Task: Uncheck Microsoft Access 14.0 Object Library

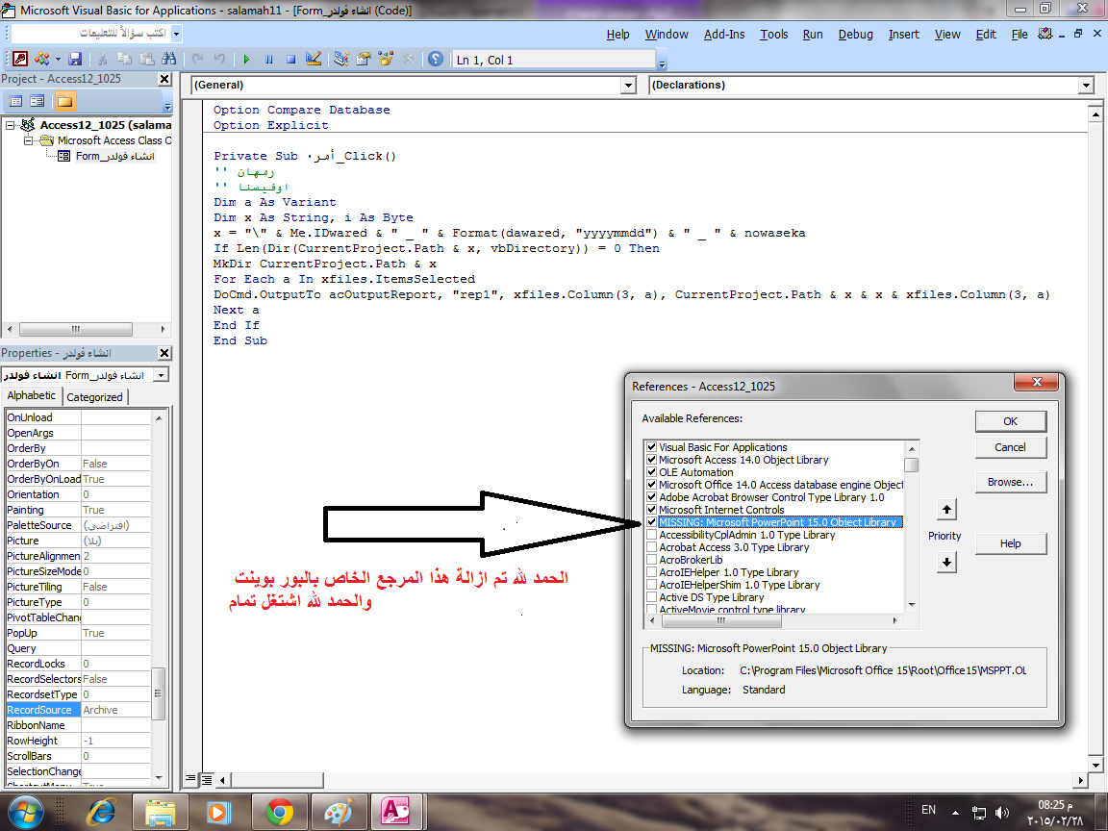Action: [x=651, y=460]
